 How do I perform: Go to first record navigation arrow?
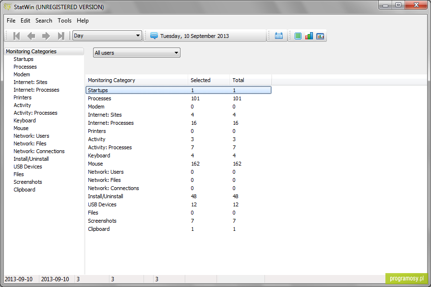tap(16, 36)
